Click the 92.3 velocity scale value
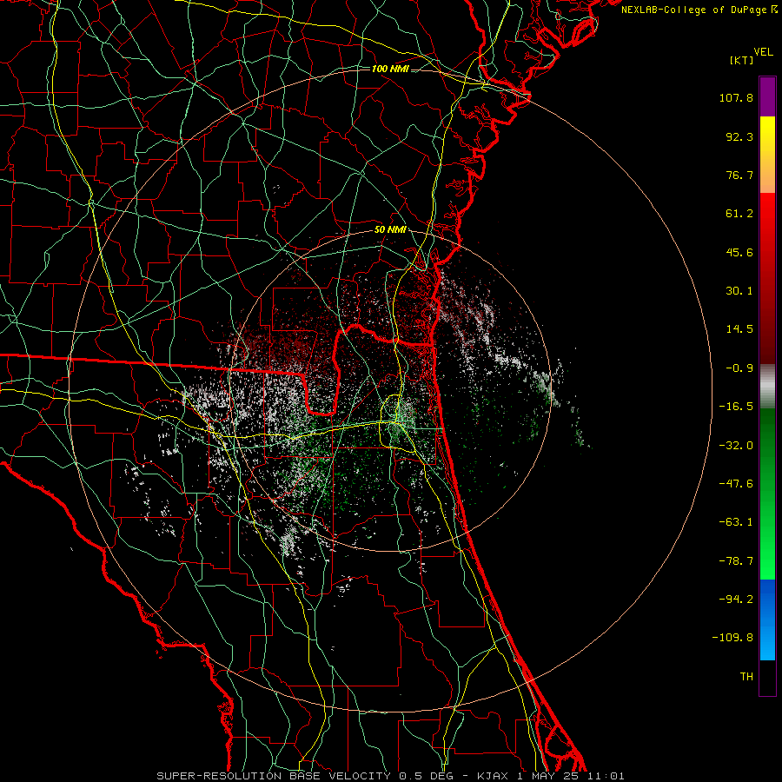782x782 pixels. pos(739,136)
